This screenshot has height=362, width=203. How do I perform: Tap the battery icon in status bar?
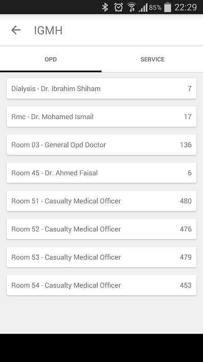(x=167, y=7)
